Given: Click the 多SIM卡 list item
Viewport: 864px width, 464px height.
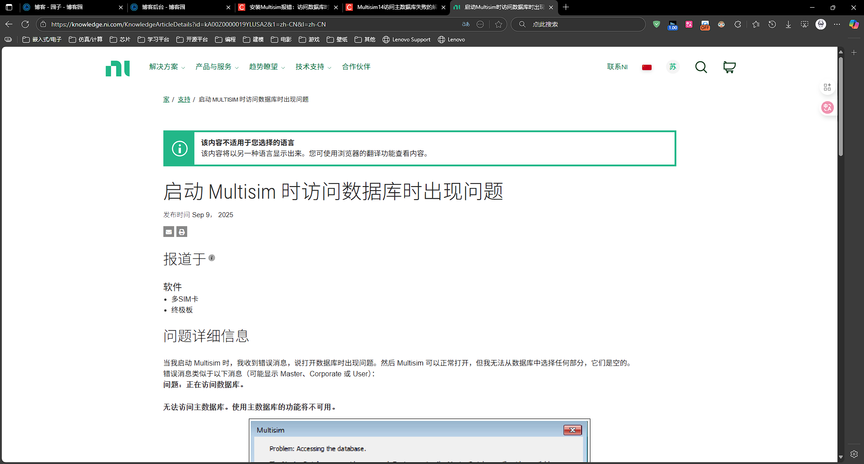Looking at the screenshot, I should point(185,299).
